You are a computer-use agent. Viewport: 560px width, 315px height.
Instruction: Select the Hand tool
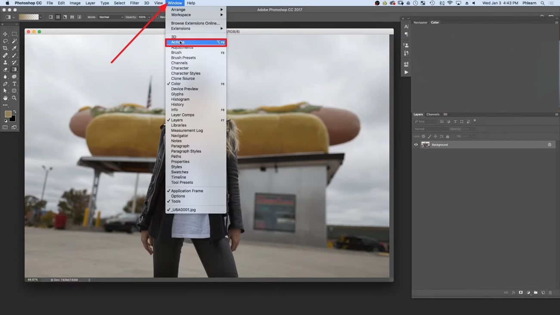point(5,98)
